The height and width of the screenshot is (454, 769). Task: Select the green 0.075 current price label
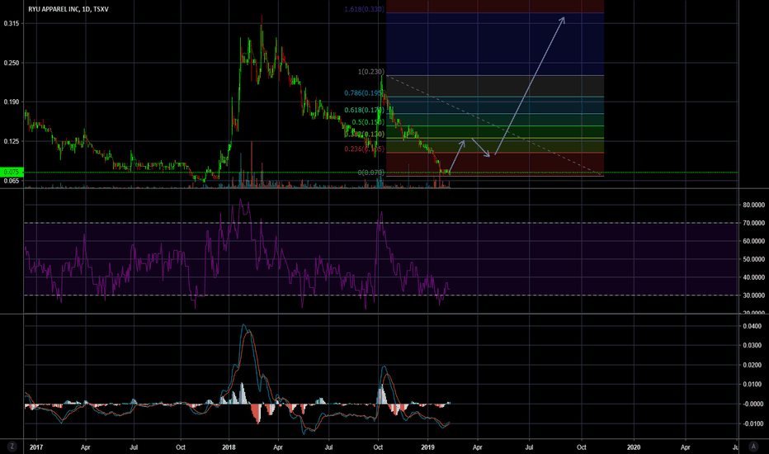click(x=12, y=172)
